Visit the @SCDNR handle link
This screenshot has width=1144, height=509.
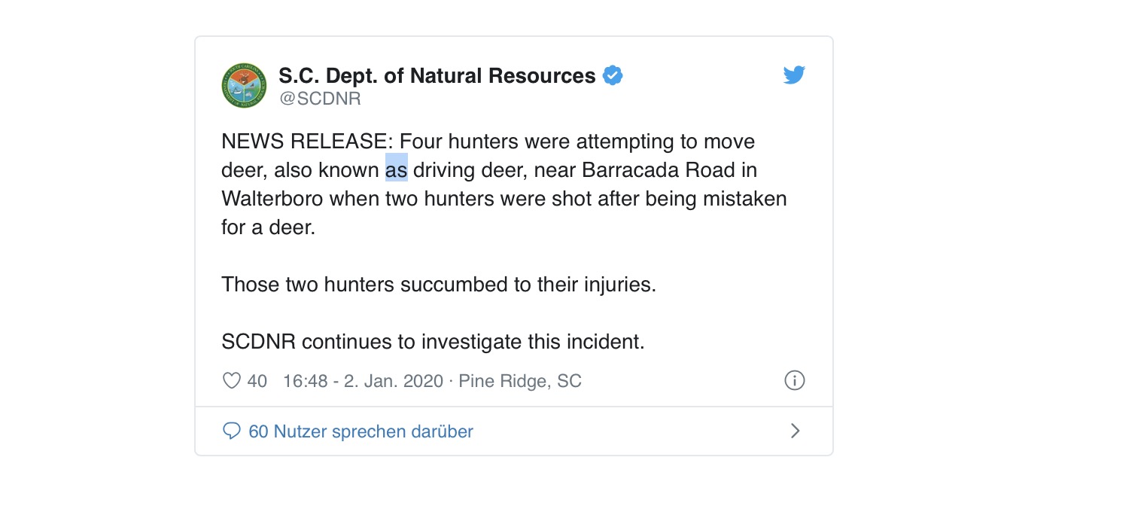click(320, 99)
